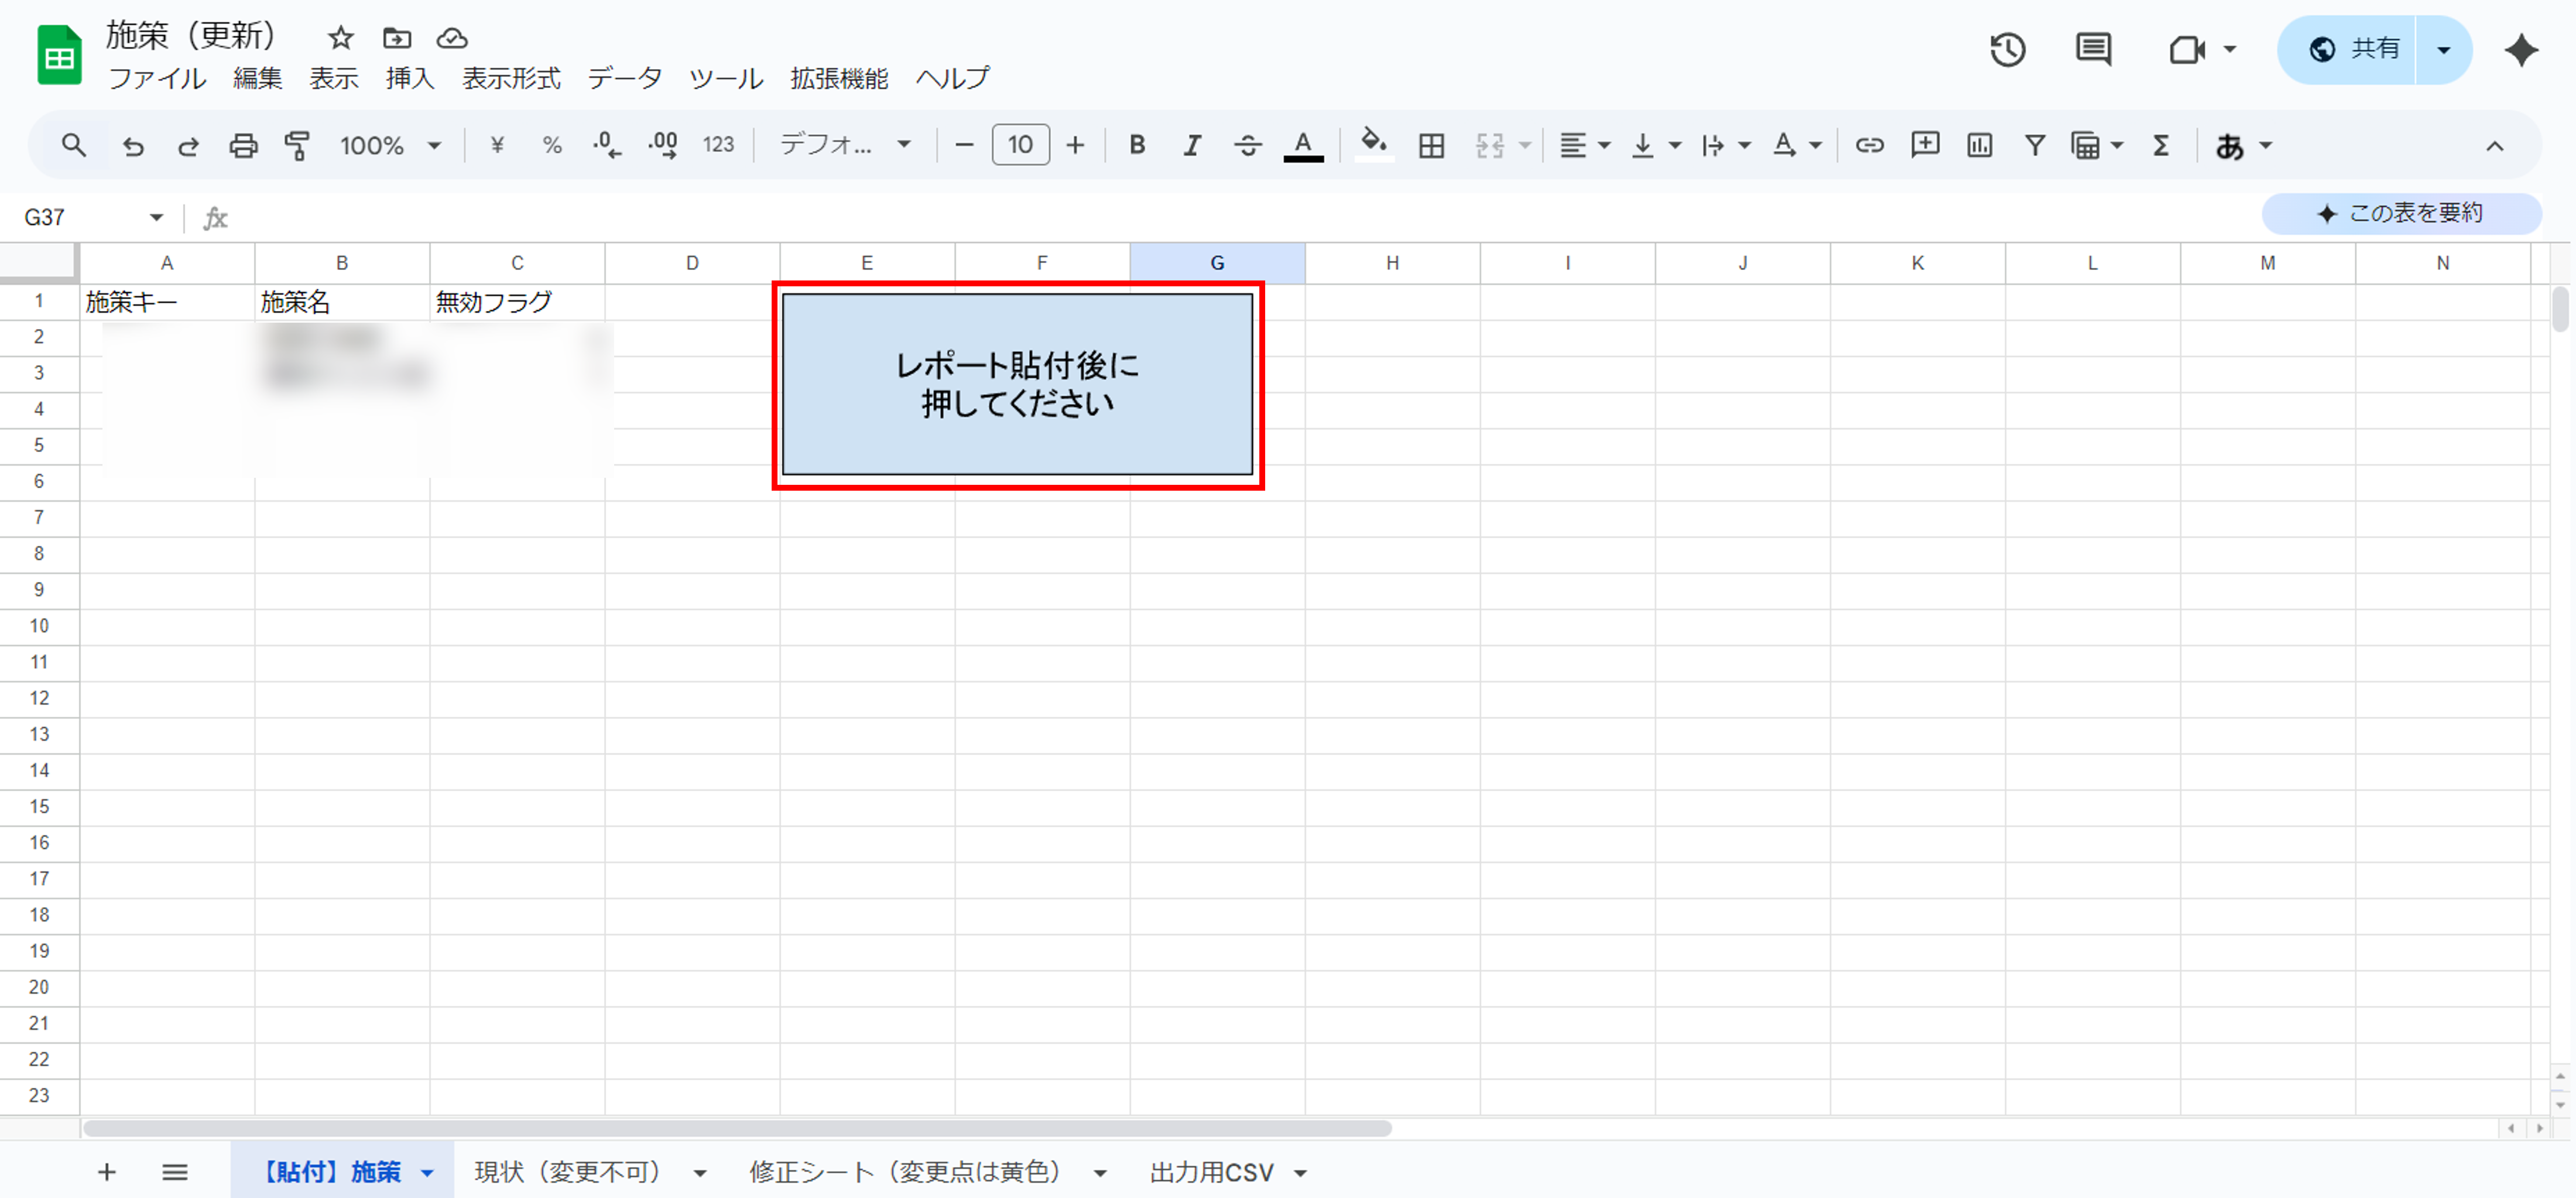Click the paint format roller icon
The image size is (2576, 1198).
297,145
